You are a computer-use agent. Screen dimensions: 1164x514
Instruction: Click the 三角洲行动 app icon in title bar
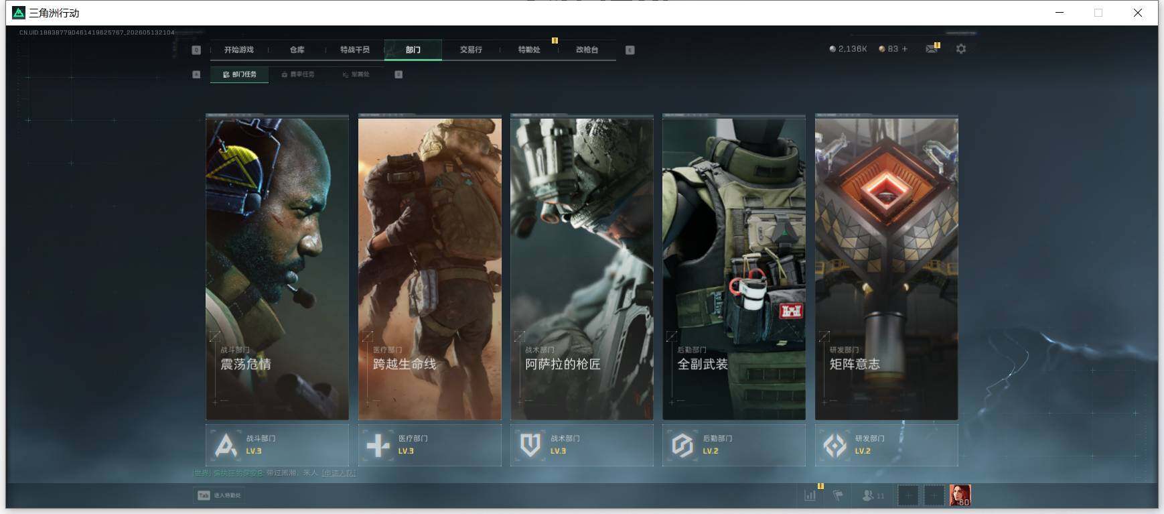tap(19, 13)
